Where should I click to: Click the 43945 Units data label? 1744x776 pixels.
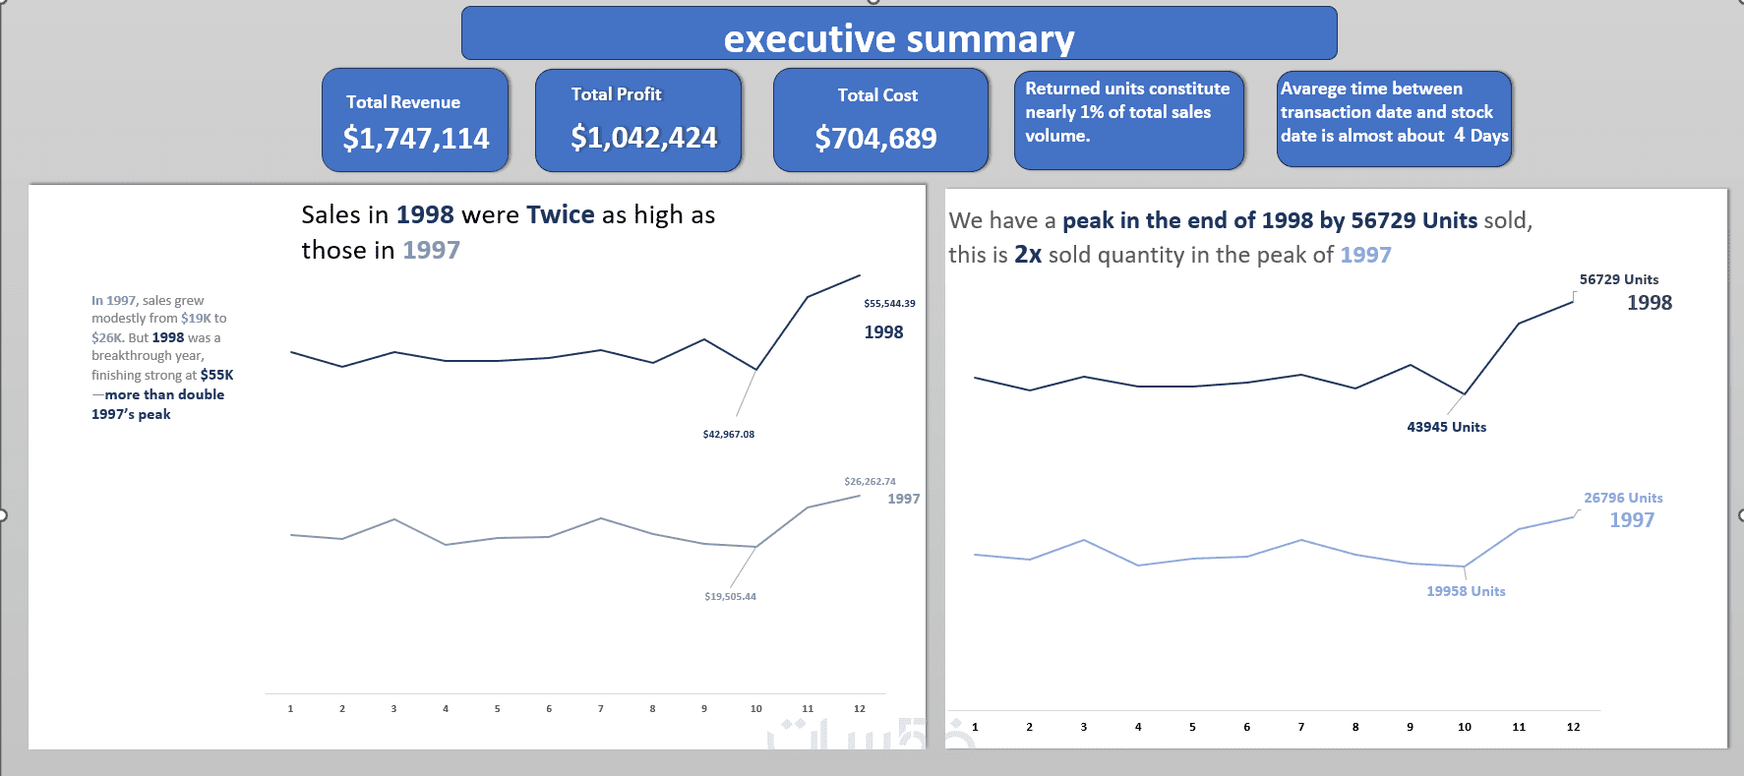point(1446,427)
